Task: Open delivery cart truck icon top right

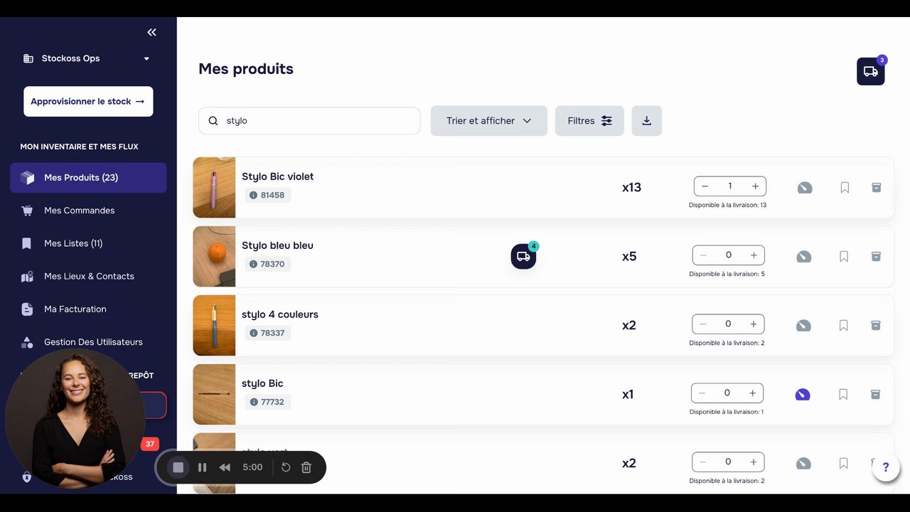Action: (870, 71)
